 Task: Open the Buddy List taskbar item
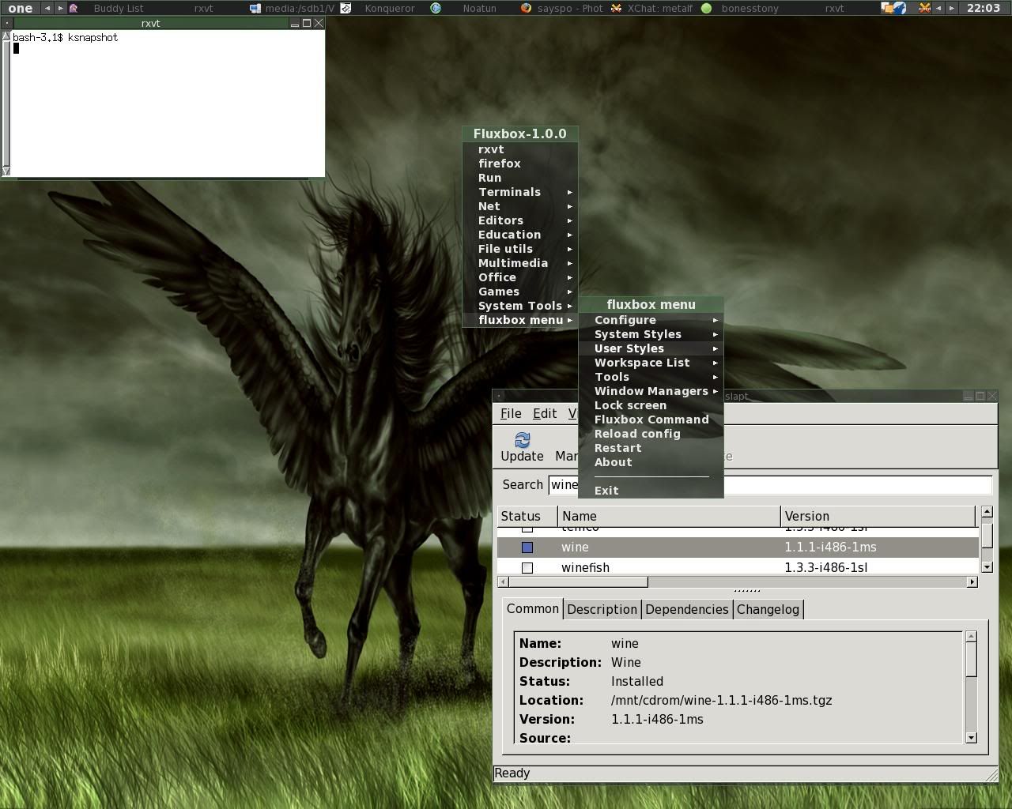tap(111, 8)
